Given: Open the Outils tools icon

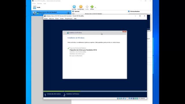Looking at the screenshot, I should coord(34,7).
